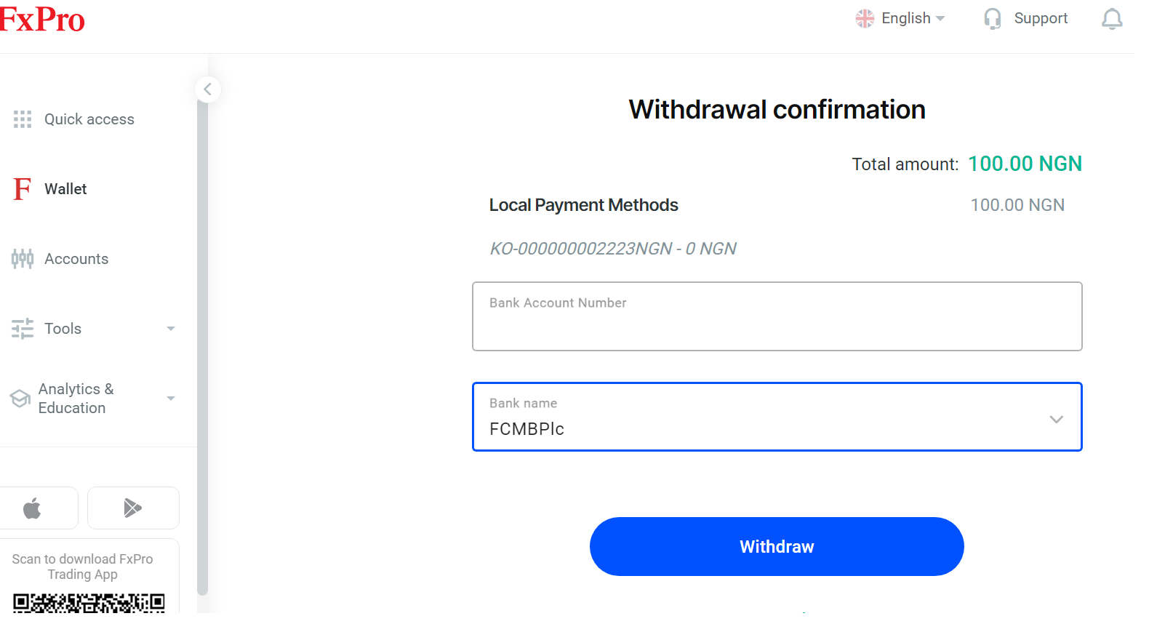Collapse the sidebar with the arrow button
Image resolution: width=1157 pixels, height=624 pixels.
click(208, 89)
